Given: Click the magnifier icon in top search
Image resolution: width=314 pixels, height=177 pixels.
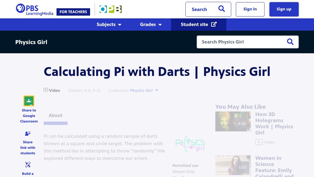Looking at the screenshot, I should pos(221,9).
